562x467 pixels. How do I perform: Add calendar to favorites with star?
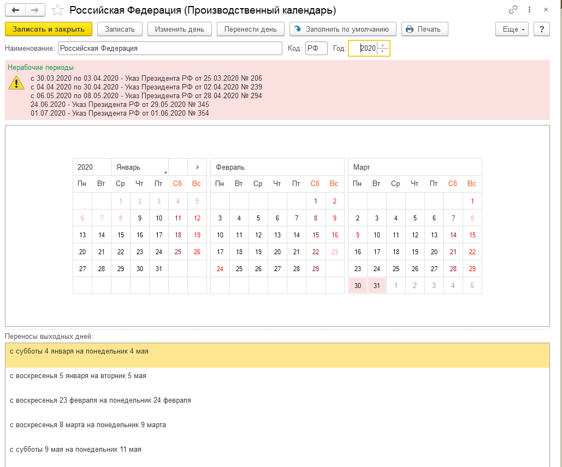coord(57,10)
